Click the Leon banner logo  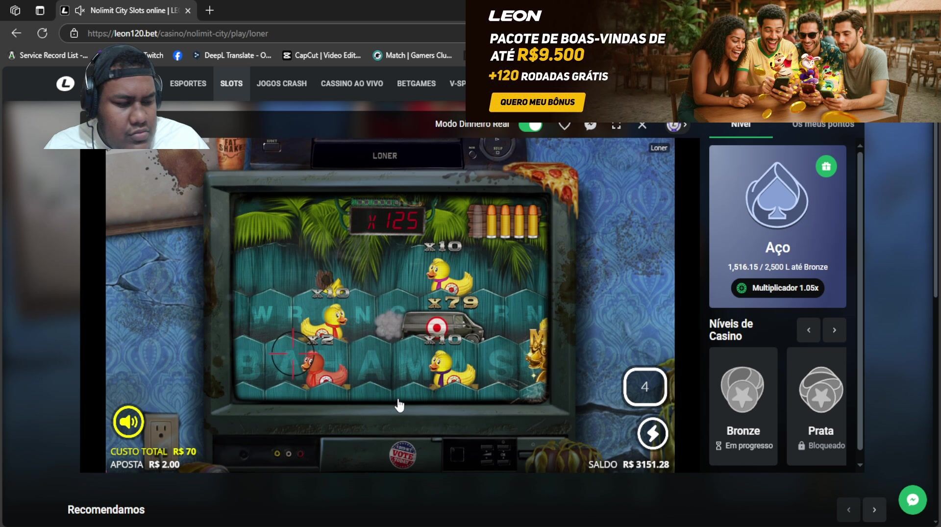click(x=515, y=16)
